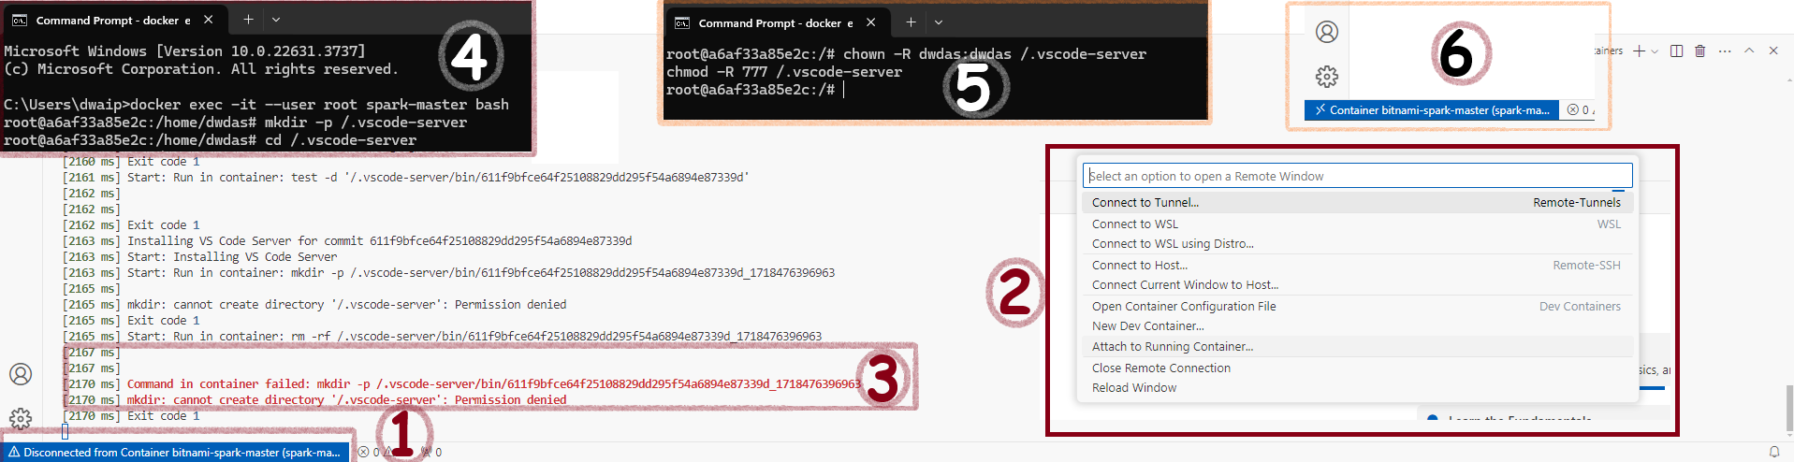
Task: Select 'Reload Window' option
Action: point(1356,387)
